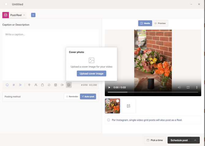Expand the Schedule post options chevron
This screenshot has height=146, width=205.
click(195, 140)
